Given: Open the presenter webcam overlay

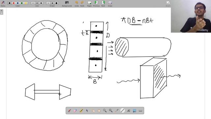Looking at the screenshot, I should tap(191, 16).
